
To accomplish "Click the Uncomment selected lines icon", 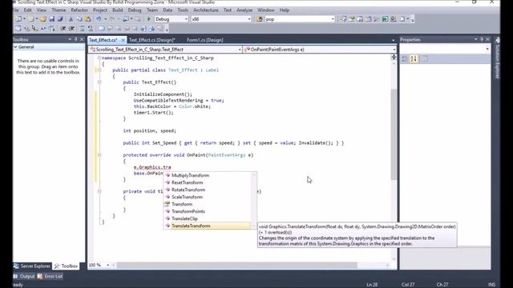I will point(91,29).
